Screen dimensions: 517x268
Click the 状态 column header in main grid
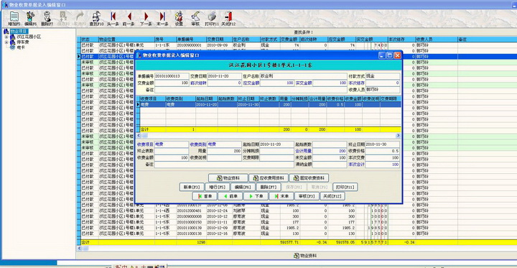[x=89, y=40]
